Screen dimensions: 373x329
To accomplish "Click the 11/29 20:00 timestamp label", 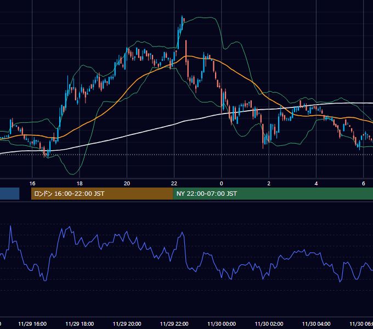I will [x=127, y=324].
